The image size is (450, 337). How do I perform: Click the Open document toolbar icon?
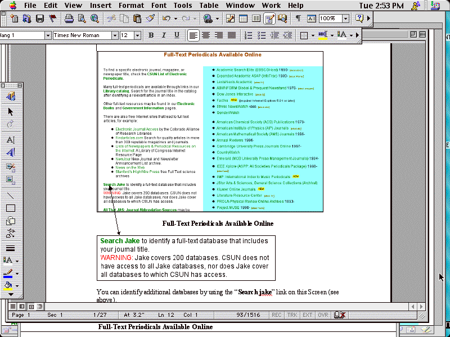point(26,19)
